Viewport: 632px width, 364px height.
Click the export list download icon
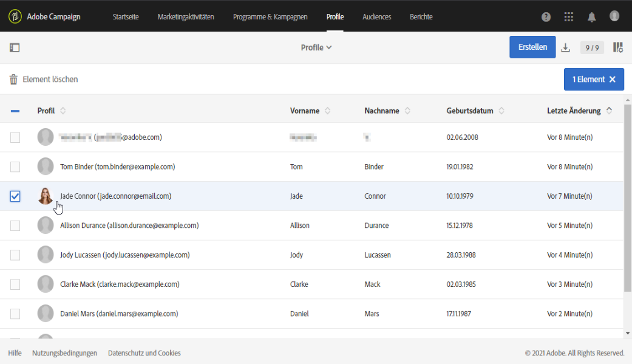565,47
